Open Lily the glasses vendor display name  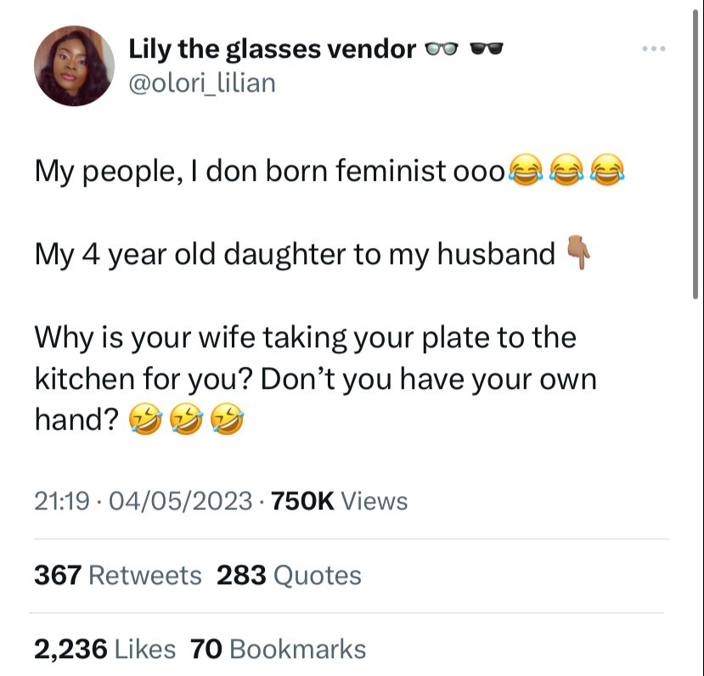(272, 48)
